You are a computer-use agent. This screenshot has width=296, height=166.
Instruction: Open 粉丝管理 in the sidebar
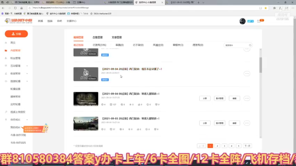click(15, 58)
